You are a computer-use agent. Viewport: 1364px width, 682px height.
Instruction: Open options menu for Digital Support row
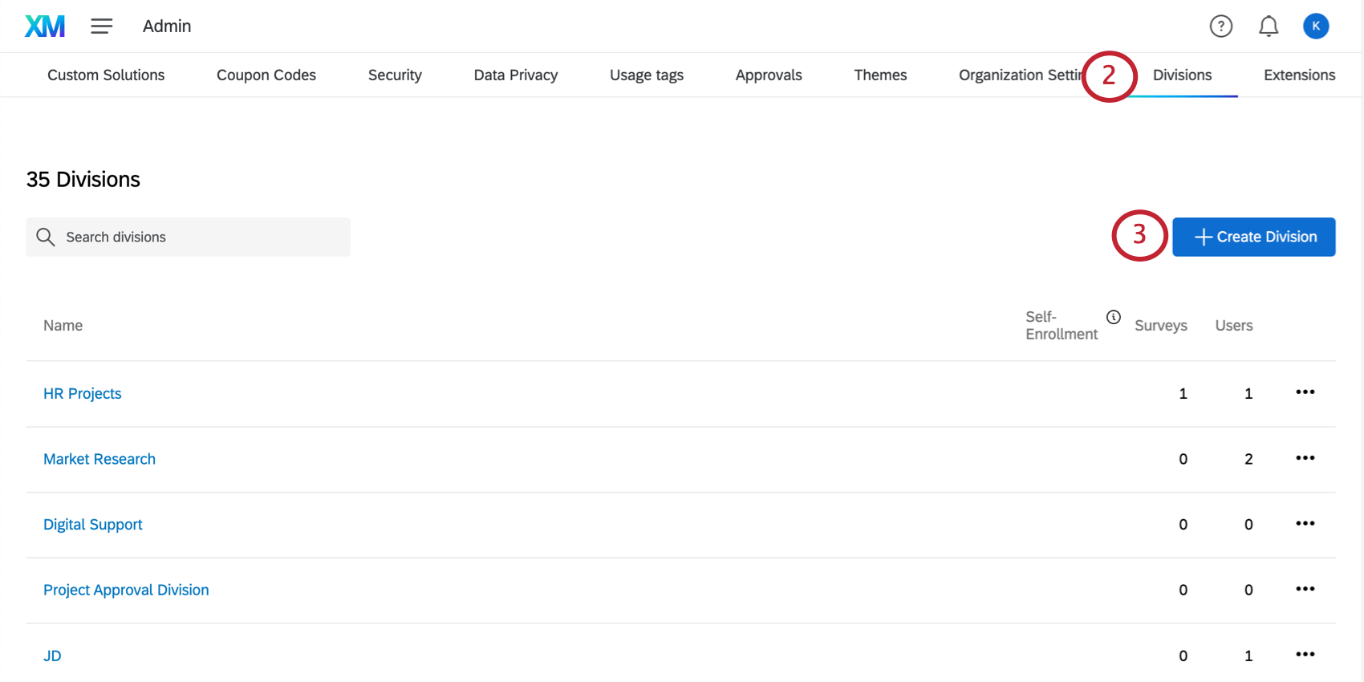pyautogui.click(x=1305, y=524)
